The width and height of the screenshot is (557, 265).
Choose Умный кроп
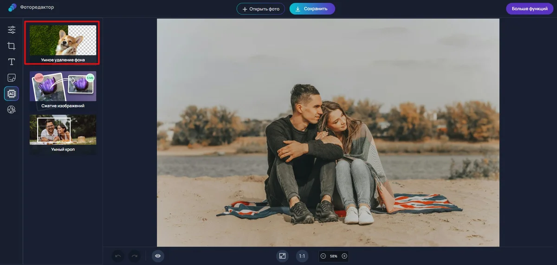pos(63,135)
